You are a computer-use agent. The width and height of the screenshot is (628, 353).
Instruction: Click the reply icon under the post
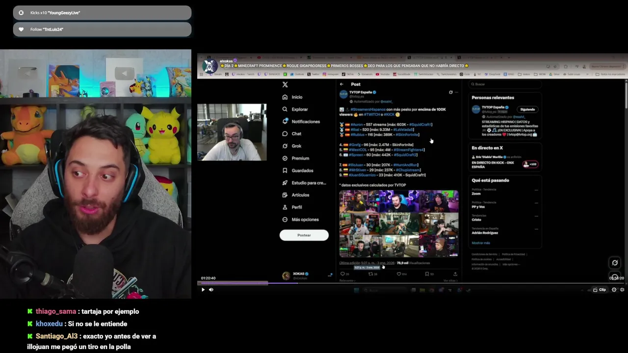[x=342, y=274]
